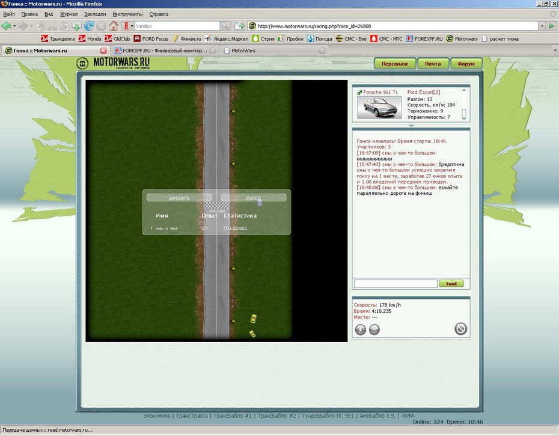Go to Firefox home page icon
Viewport: 559px width, 436px height.
[x=114, y=26]
